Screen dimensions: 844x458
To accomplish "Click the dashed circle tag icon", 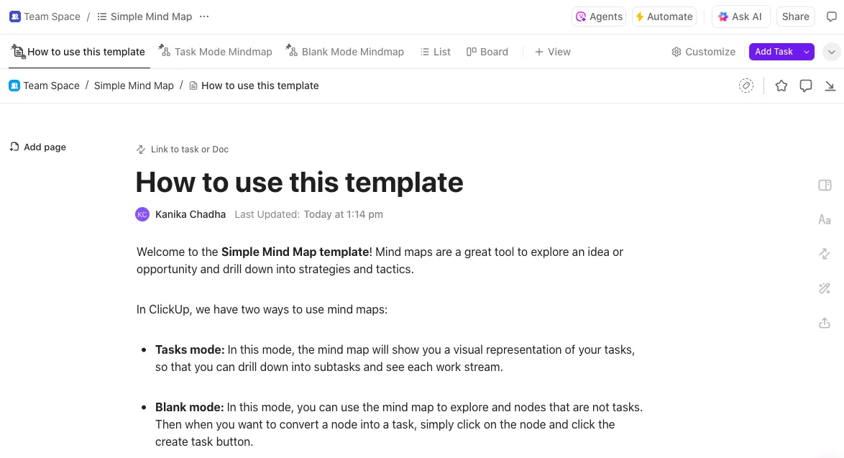I will point(746,86).
